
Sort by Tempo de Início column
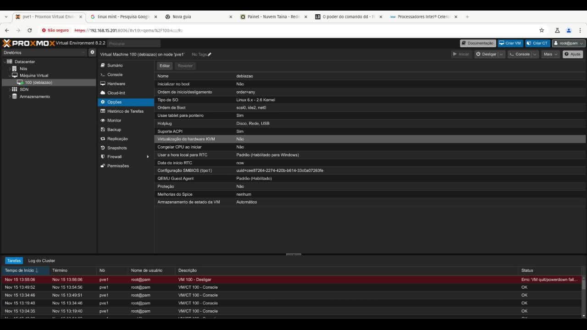click(x=25, y=270)
